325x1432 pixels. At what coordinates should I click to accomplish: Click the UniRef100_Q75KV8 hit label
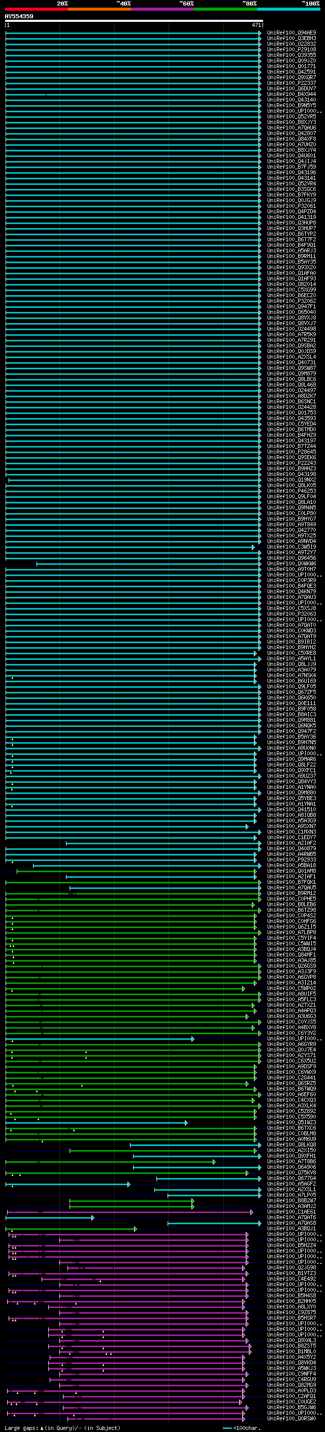click(291, 1172)
